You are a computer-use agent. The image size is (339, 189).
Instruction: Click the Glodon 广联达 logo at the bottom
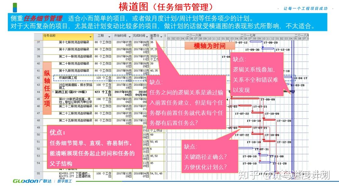[32, 181]
